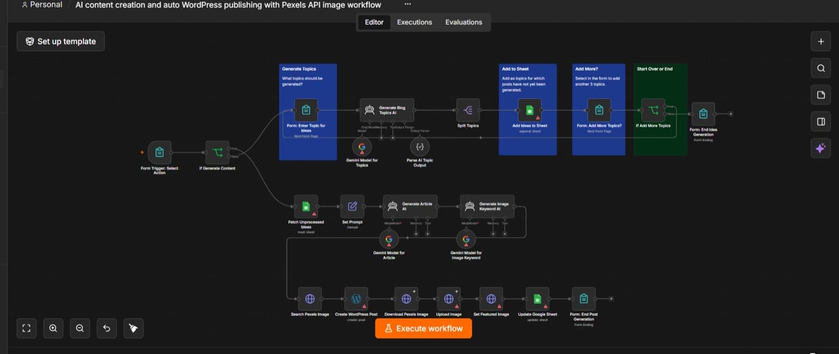The width and height of the screenshot is (839, 354).
Task: Select the Form: Add More Topics? node
Action: 599,110
